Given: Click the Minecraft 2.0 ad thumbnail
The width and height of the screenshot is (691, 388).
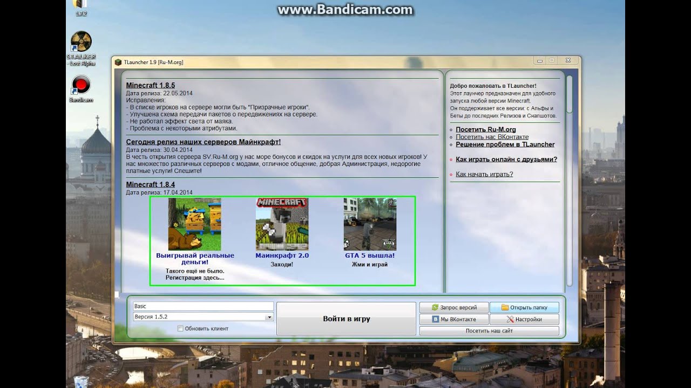Looking at the screenshot, I should tap(282, 224).
